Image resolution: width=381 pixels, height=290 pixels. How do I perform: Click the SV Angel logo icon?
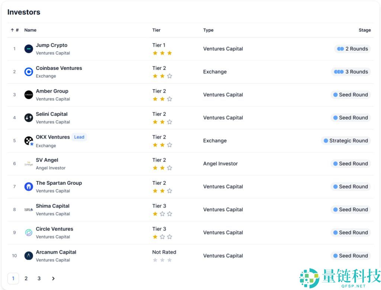[x=29, y=164]
